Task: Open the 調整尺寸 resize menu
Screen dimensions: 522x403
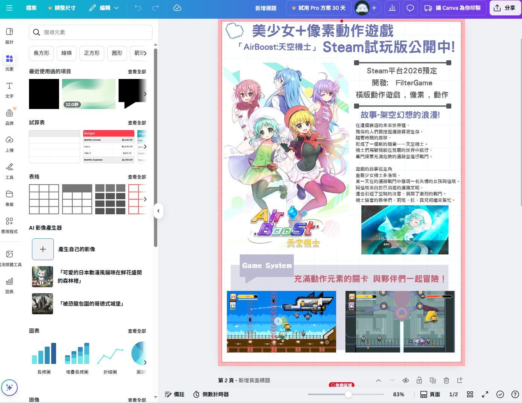Action: 62,8
